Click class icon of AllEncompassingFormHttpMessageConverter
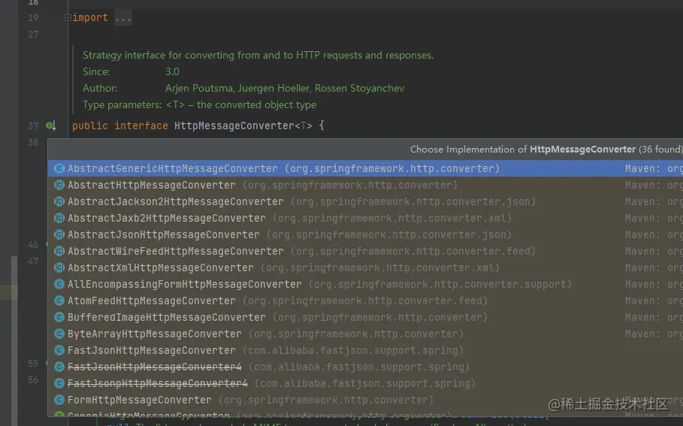683x426 pixels. (x=59, y=285)
